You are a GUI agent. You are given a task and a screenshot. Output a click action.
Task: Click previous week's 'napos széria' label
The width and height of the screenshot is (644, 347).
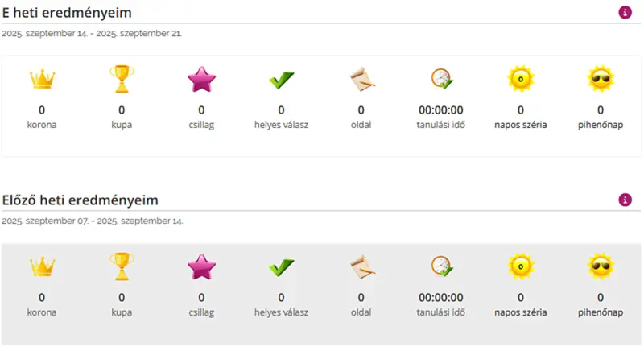click(x=521, y=312)
